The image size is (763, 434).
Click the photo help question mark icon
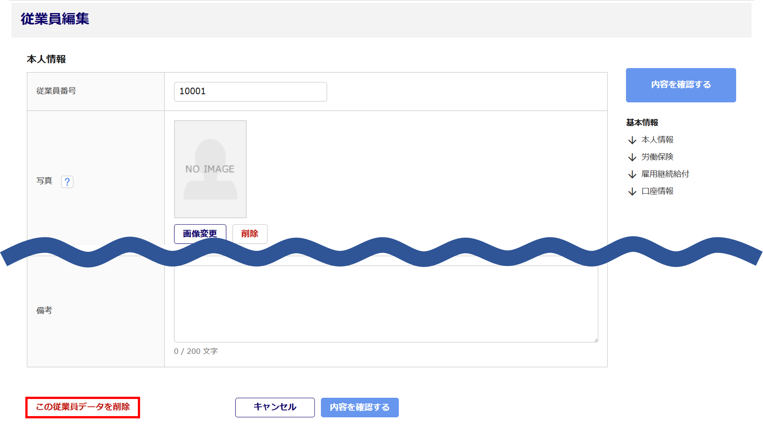[x=67, y=182]
